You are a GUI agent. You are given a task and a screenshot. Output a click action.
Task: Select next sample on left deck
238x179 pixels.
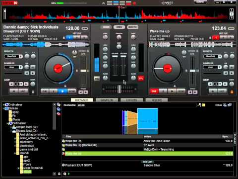click(x=33, y=73)
